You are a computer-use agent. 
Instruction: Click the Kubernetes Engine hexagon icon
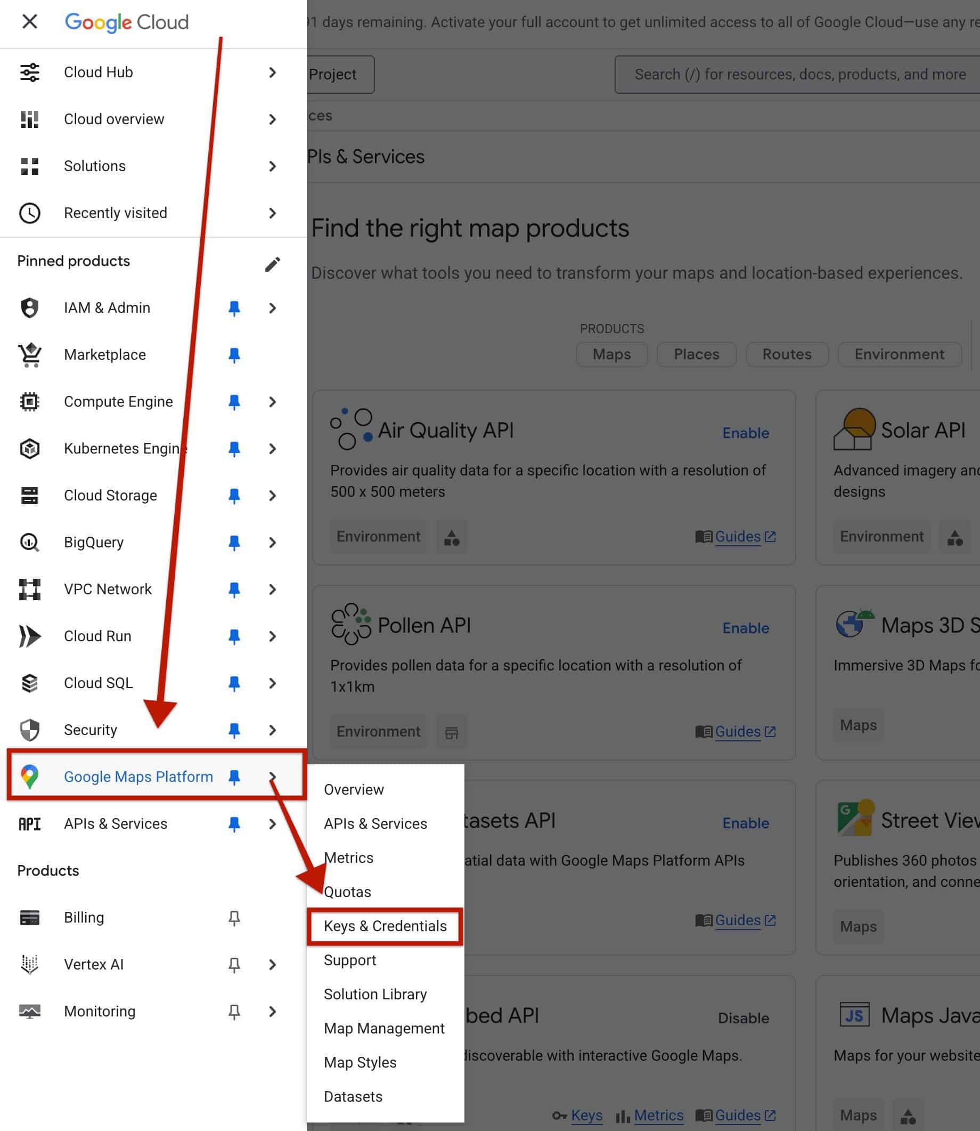point(29,449)
